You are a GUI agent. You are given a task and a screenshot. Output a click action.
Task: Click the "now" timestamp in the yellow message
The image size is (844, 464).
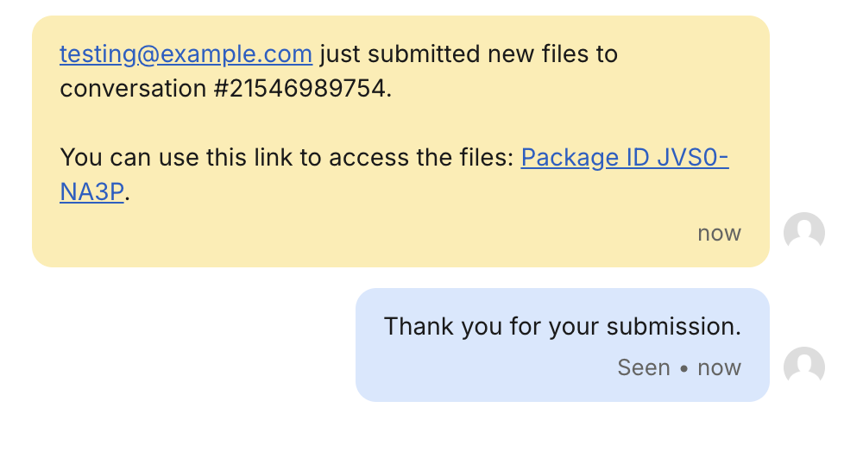[719, 234]
